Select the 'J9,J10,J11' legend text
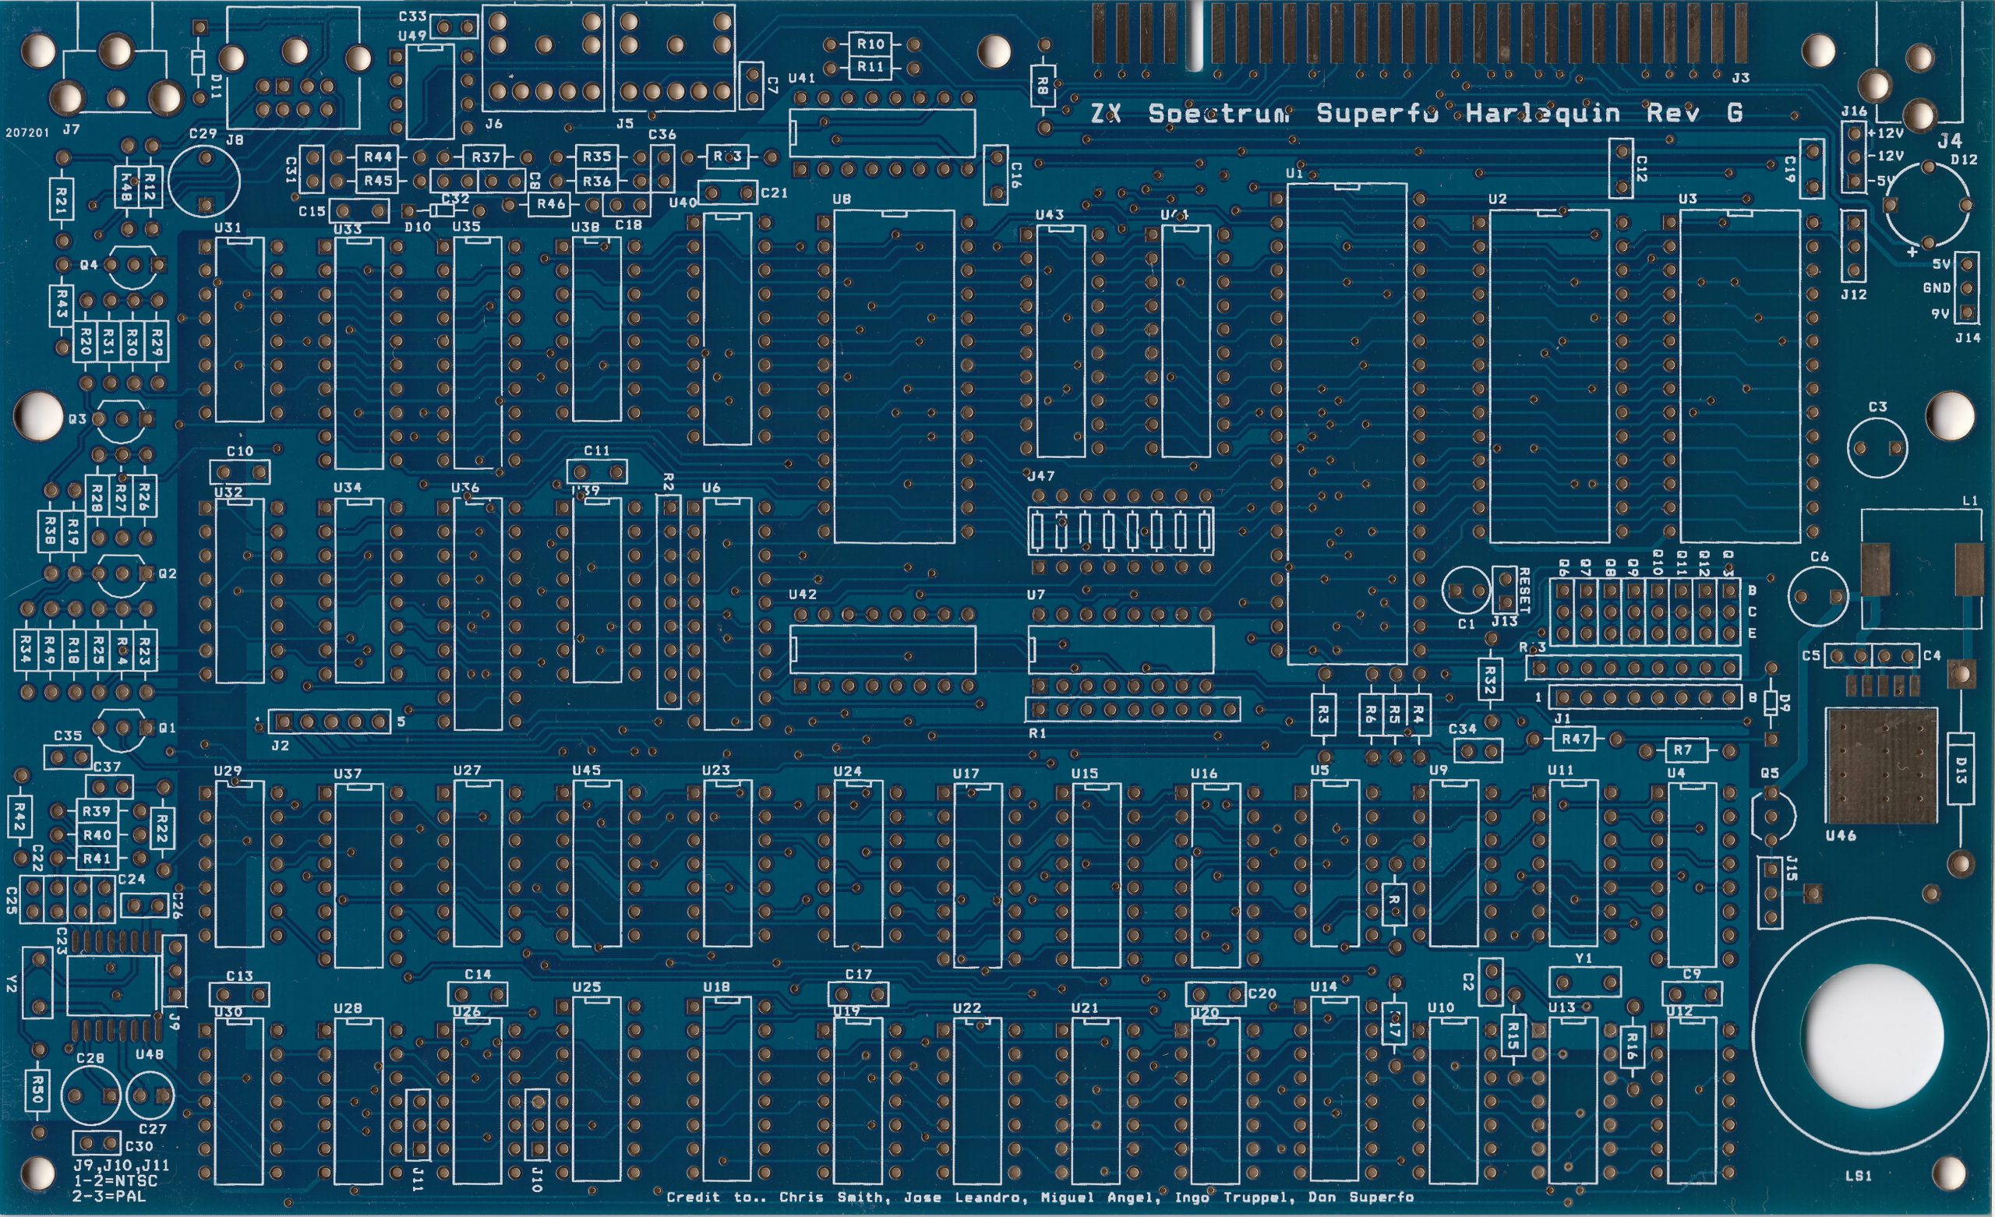 (x=122, y=1166)
